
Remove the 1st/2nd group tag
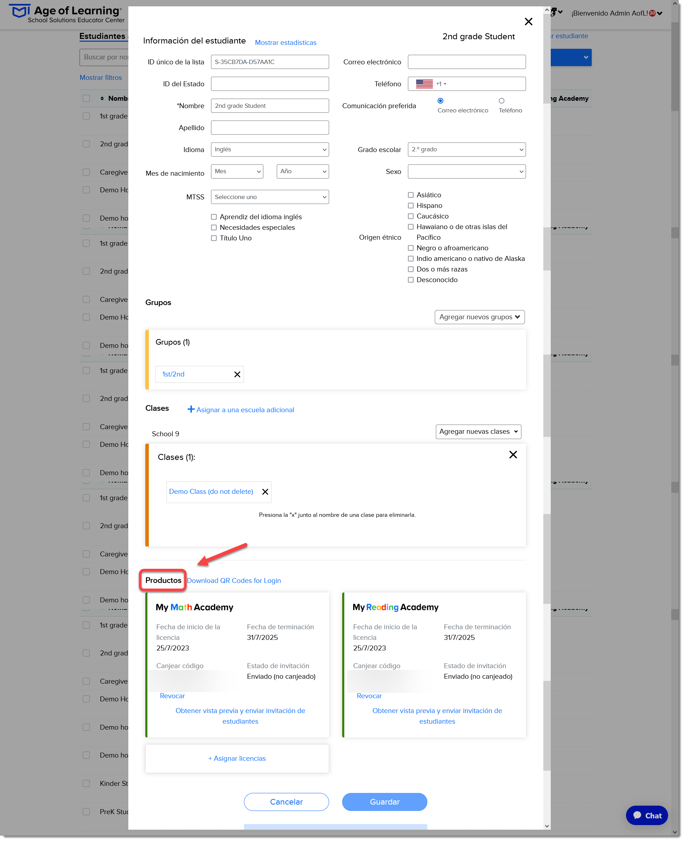[x=237, y=374]
